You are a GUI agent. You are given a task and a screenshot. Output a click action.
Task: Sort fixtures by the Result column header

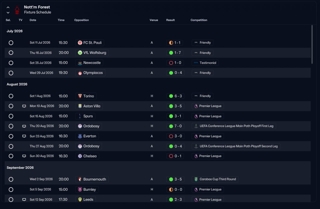tap(170, 20)
